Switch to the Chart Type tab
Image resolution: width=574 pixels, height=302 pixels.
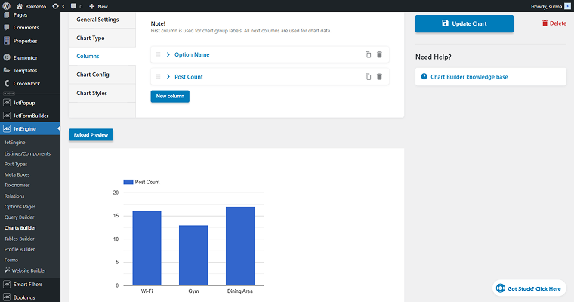coord(102,38)
